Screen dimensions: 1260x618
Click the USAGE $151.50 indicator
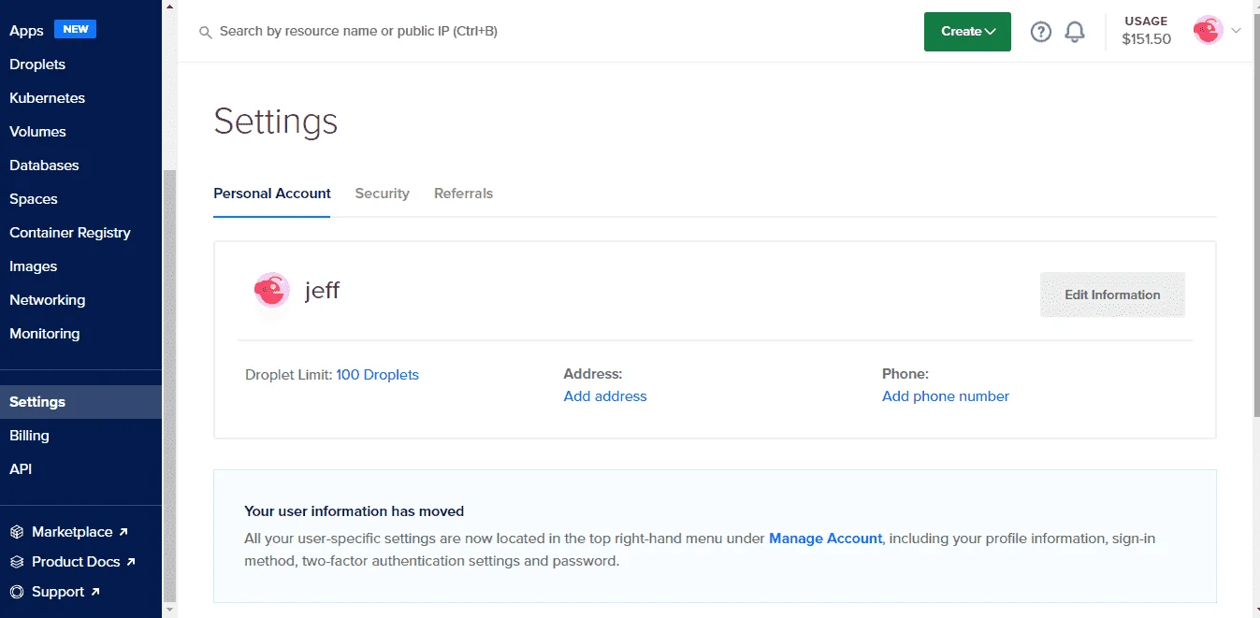[x=1147, y=31]
